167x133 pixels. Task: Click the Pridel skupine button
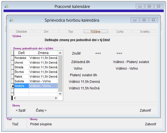pyautogui.click(x=41, y=124)
